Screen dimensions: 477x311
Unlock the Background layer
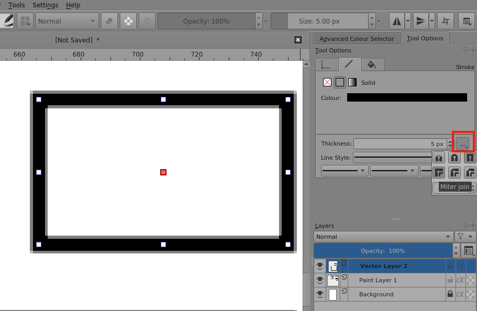450,294
